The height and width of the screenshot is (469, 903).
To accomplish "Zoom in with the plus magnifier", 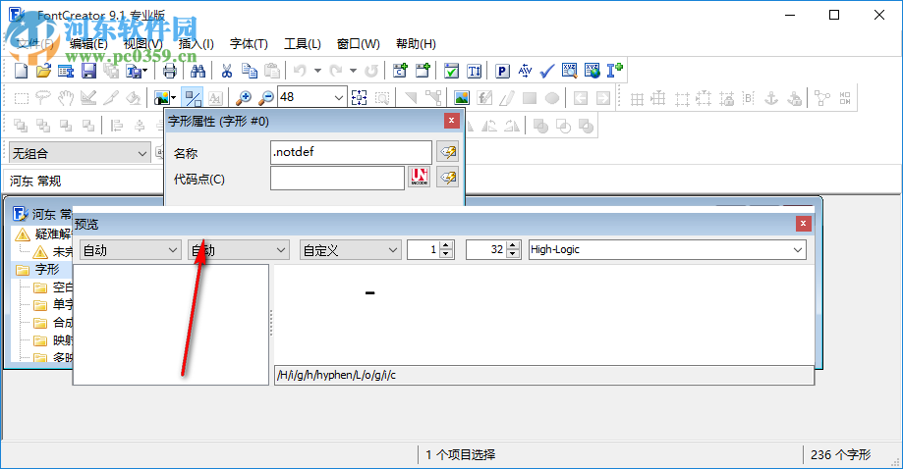I will [244, 98].
